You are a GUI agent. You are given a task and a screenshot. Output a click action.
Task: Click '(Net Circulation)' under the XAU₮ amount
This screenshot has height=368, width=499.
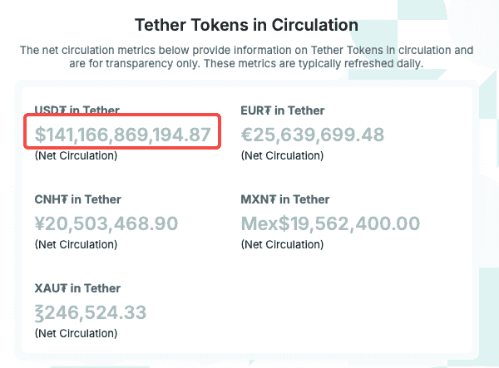(76, 334)
